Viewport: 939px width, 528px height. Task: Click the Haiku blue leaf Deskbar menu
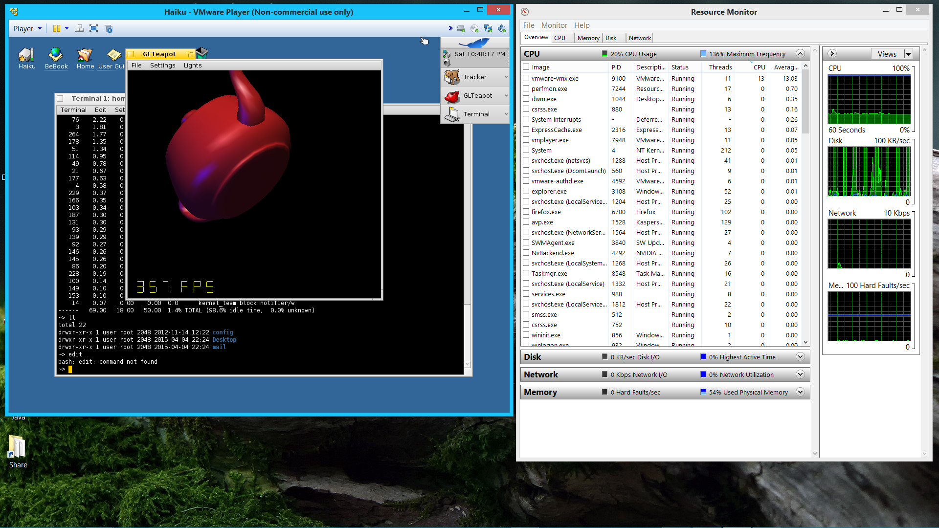(474, 43)
